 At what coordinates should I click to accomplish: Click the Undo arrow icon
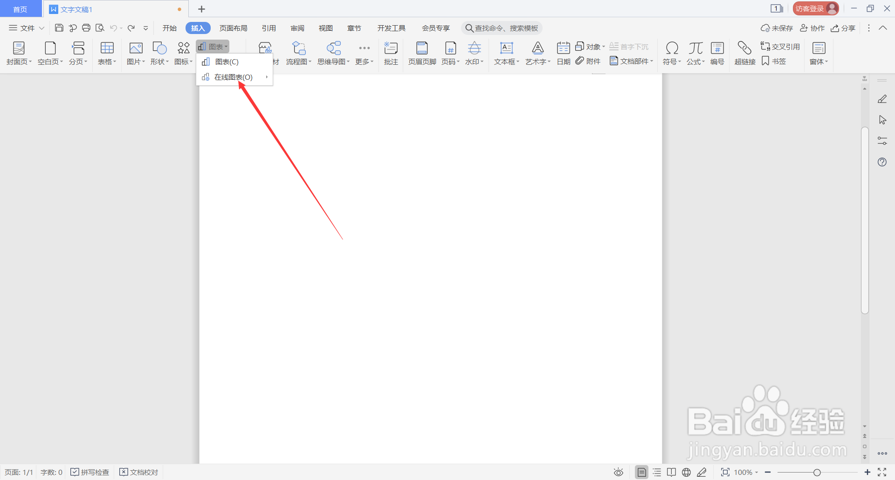[x=113, y=28]
